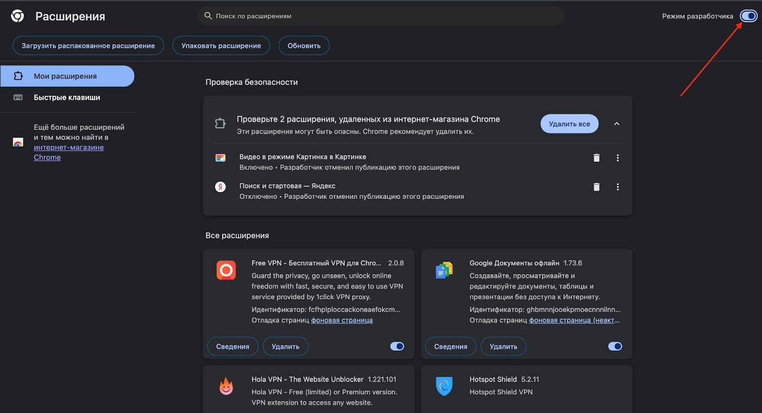Click the puzzle icon in safety check card
This screenshot has height=413, width=762.
click(x=220, y=124)
